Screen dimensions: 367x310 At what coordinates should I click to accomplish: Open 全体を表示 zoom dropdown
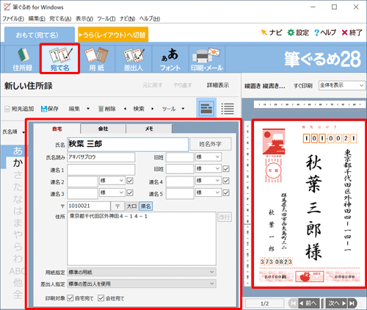tap(342, 85)
